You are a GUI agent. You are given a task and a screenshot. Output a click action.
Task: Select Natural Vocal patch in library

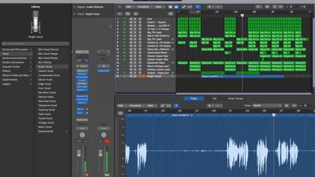(46, 97)
